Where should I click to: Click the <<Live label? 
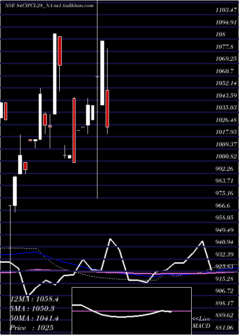(201, 319)
